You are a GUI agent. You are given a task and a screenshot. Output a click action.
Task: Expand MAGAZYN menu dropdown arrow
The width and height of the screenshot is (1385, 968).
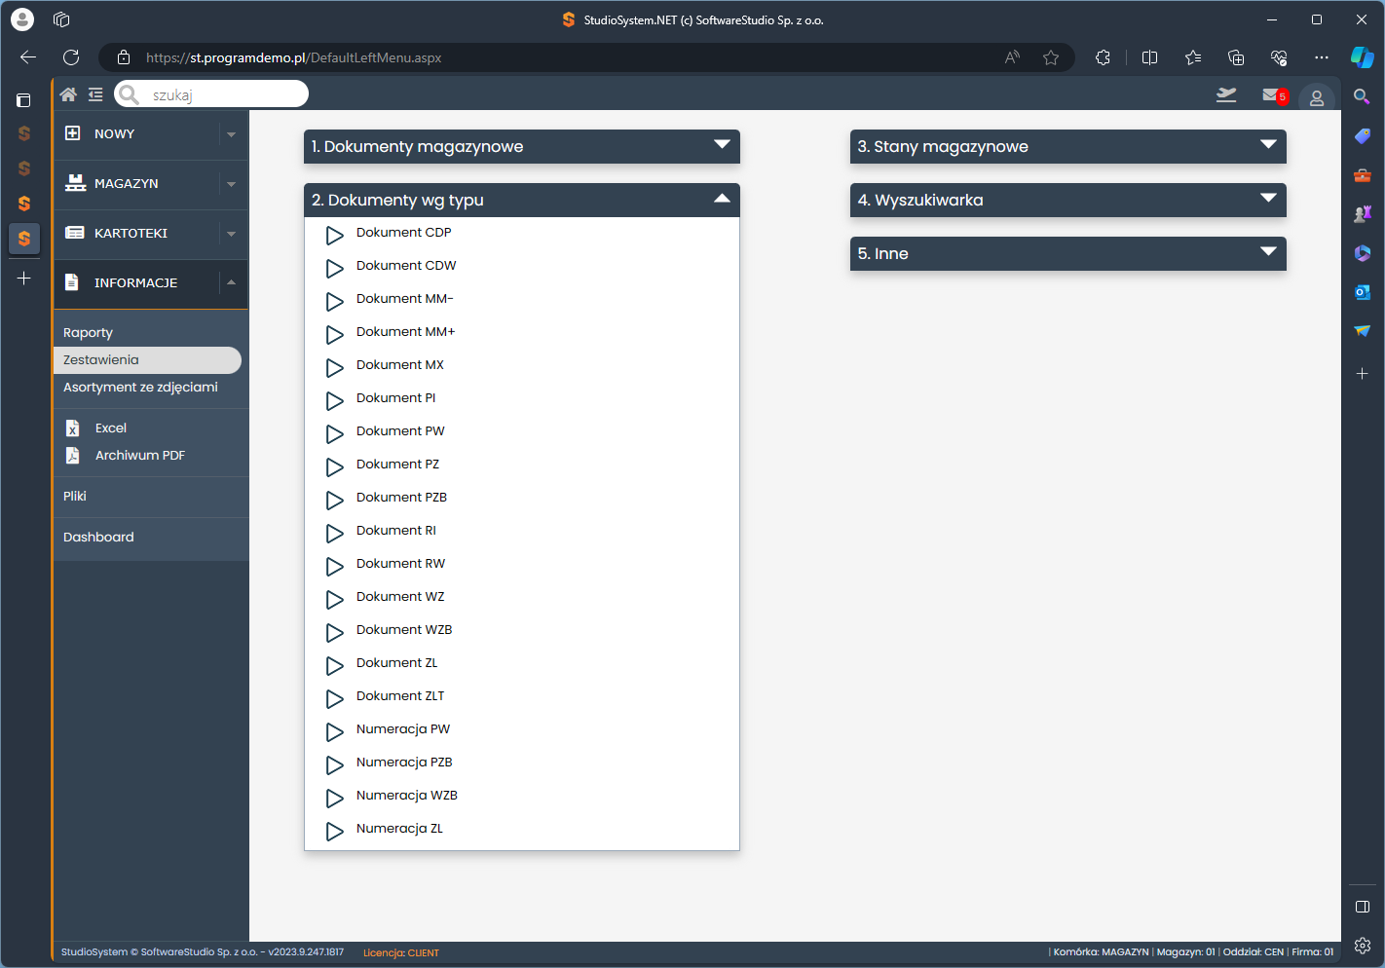pos(231,184)
